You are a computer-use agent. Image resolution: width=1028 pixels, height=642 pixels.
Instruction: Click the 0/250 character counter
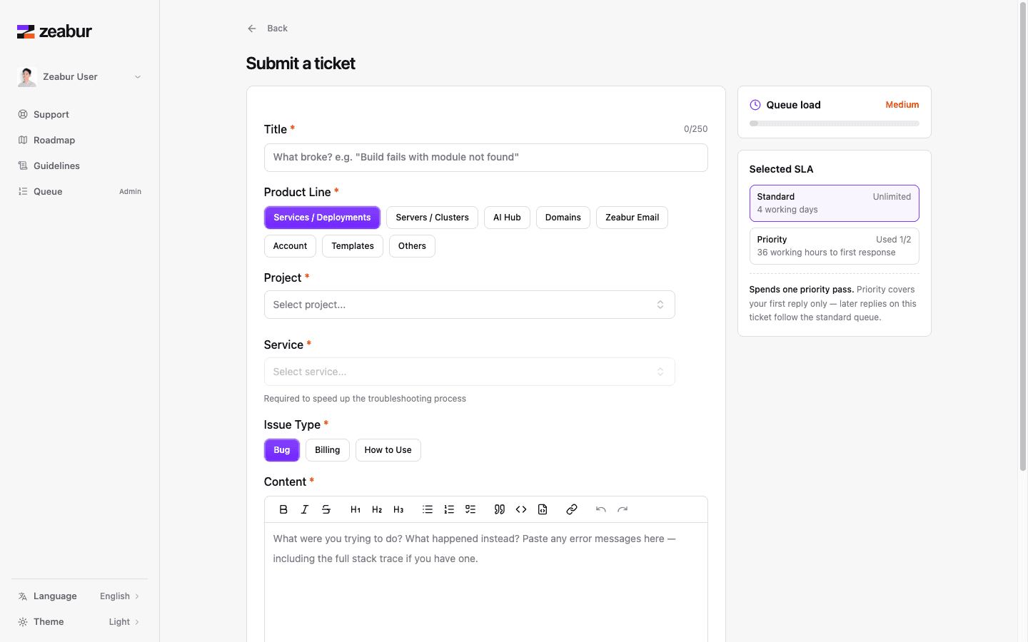695,129
